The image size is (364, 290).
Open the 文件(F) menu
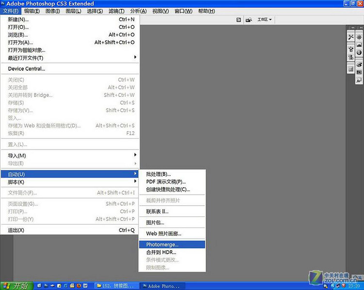point(11,11)
